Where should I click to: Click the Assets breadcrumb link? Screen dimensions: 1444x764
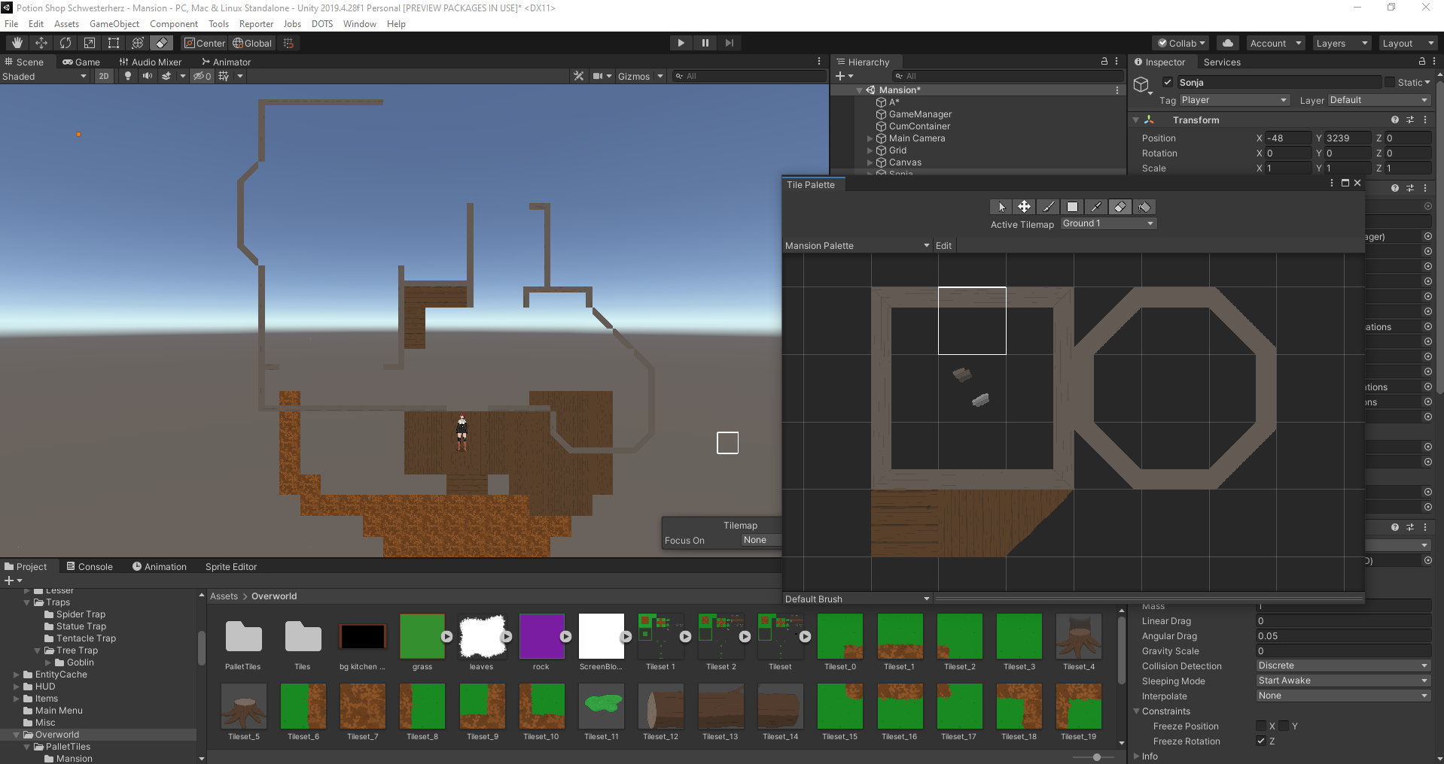(224, 596)
